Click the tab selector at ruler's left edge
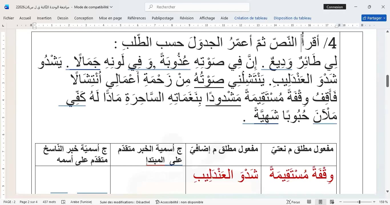The height and width of the screenshot is (205, 390). tap(3, 26)
